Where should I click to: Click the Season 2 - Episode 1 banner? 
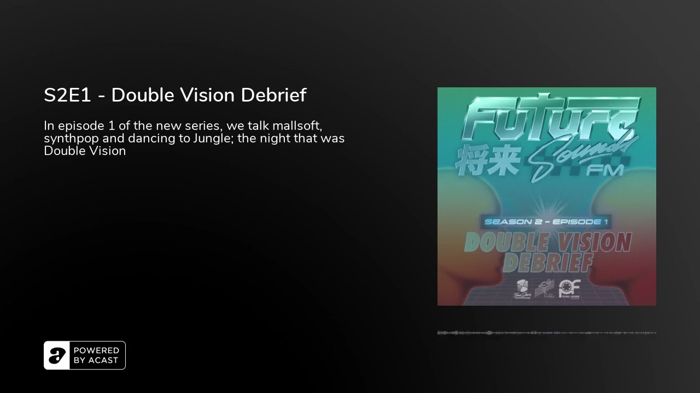546,222
